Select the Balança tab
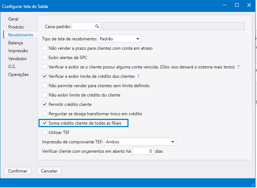 15,43
